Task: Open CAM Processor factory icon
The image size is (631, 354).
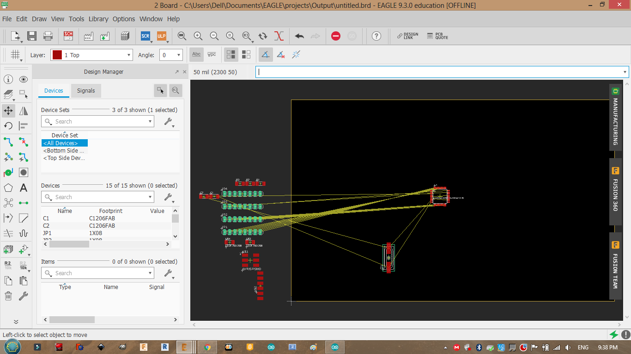Action: point(89,36)
